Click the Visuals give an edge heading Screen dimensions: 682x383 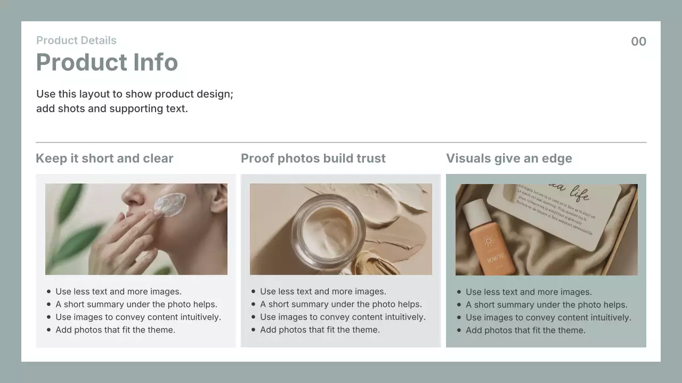pos(509,159)
